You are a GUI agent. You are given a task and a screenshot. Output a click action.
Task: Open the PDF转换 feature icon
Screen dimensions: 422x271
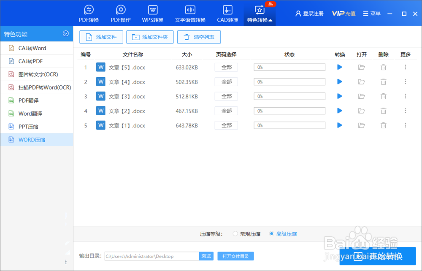89,13
